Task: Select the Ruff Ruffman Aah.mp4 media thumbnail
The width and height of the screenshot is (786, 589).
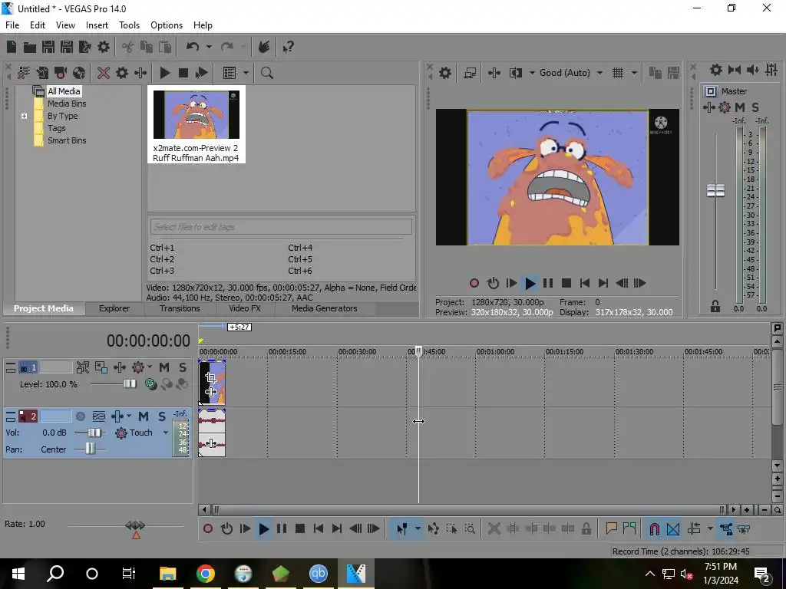Action: point(196,124)
